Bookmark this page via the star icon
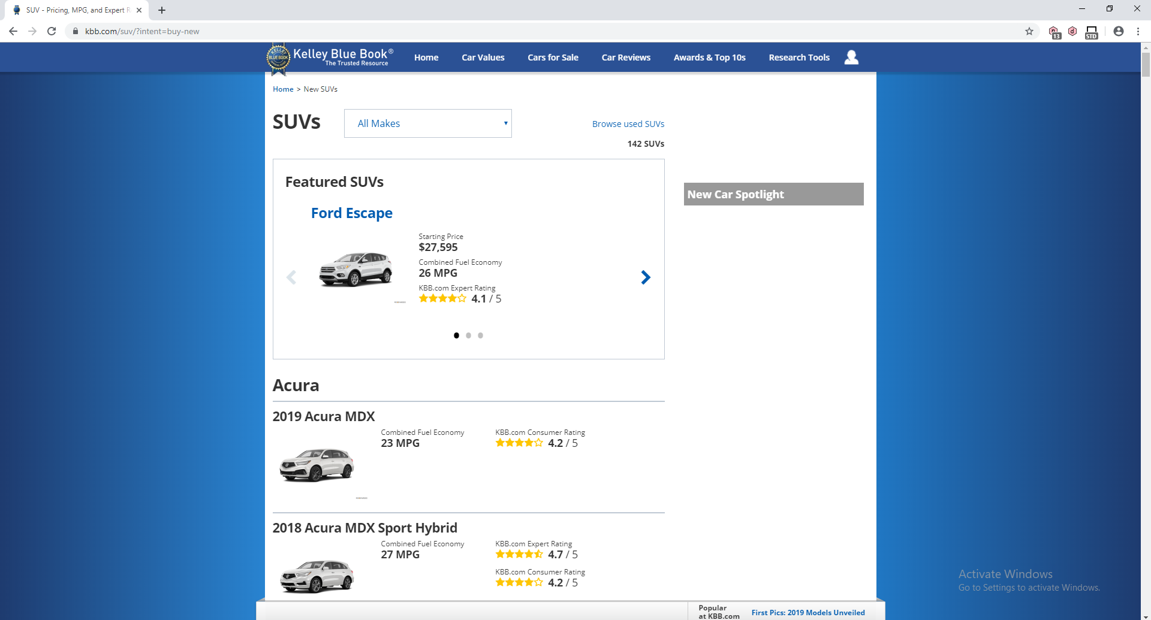1151x620 pixels. (x=1029, y=31)
